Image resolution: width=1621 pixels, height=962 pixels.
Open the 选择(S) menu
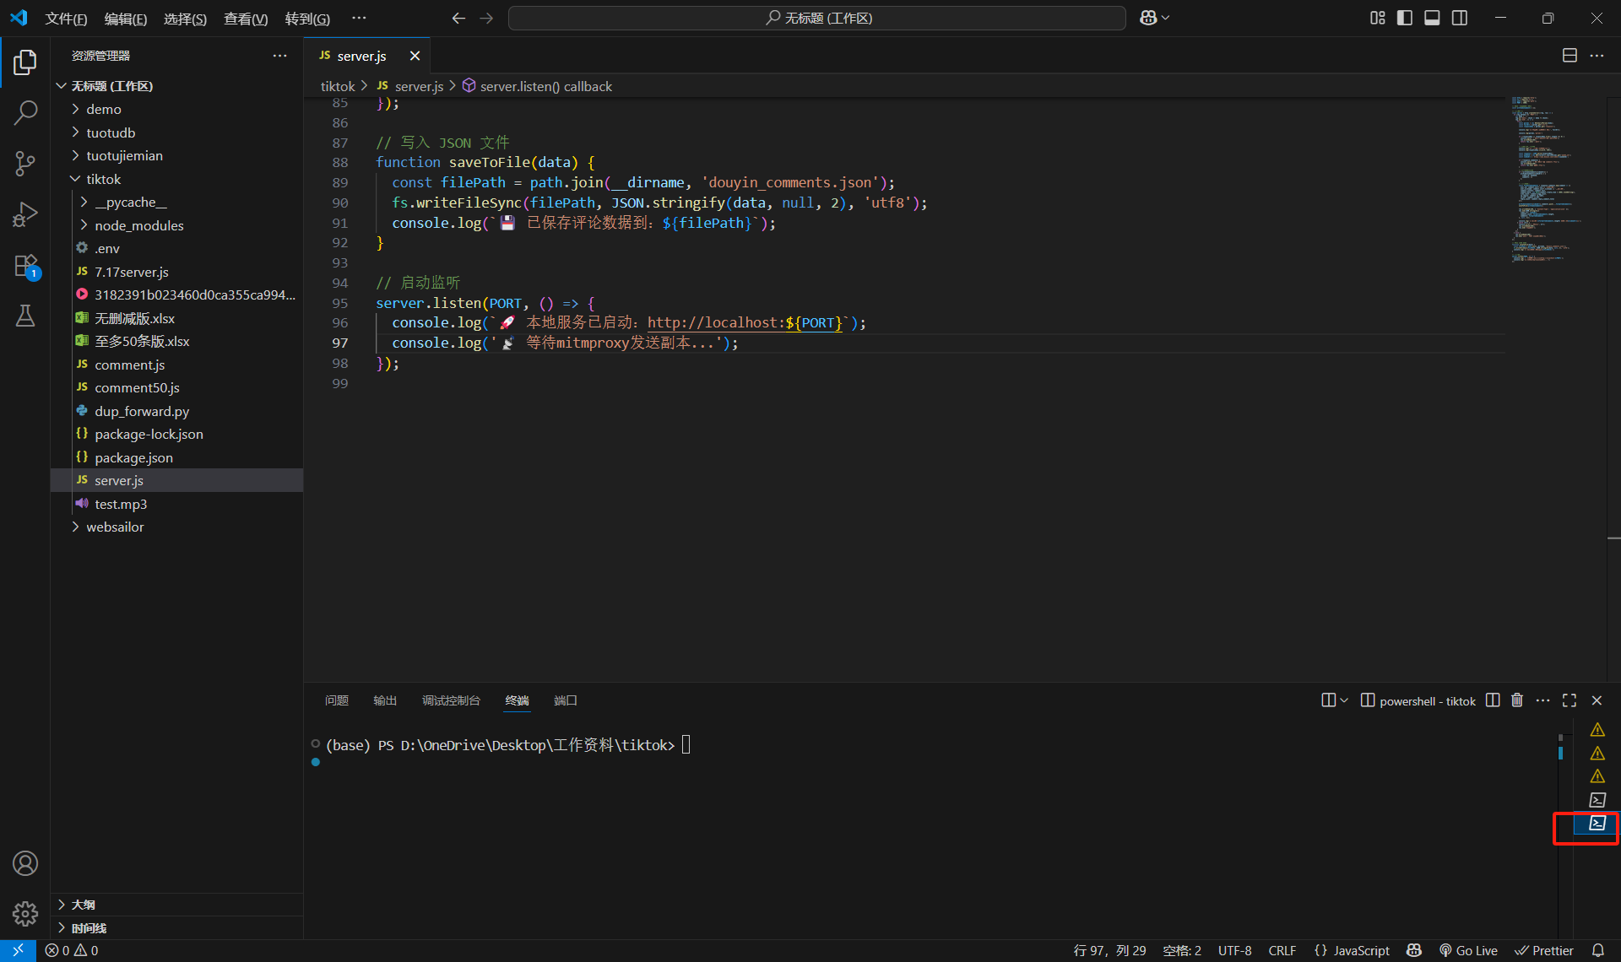coord(185,19)
